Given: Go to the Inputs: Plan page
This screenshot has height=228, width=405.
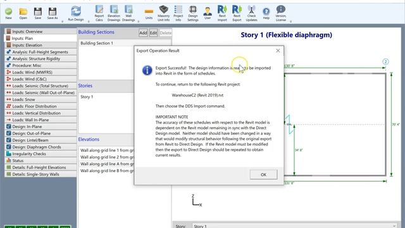Looking at the screenshot, I should coord(40,38).
